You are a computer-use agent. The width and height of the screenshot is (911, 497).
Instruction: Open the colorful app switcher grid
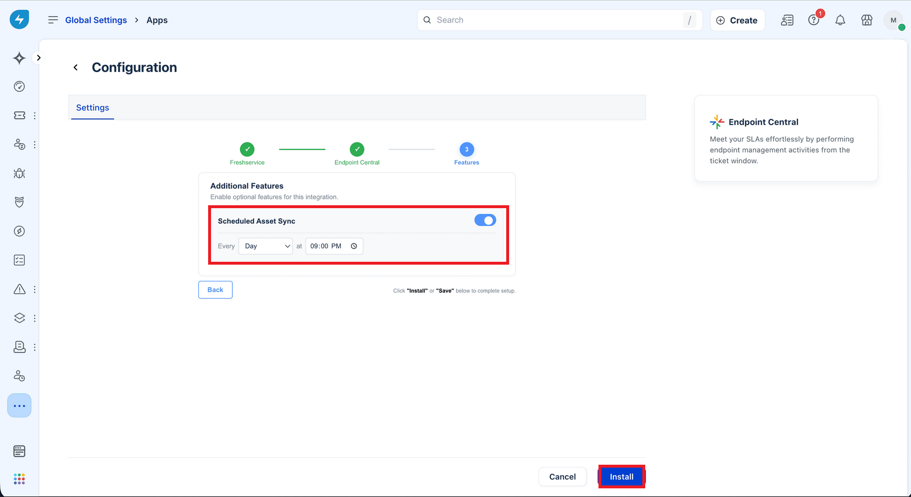click(19, 479)
